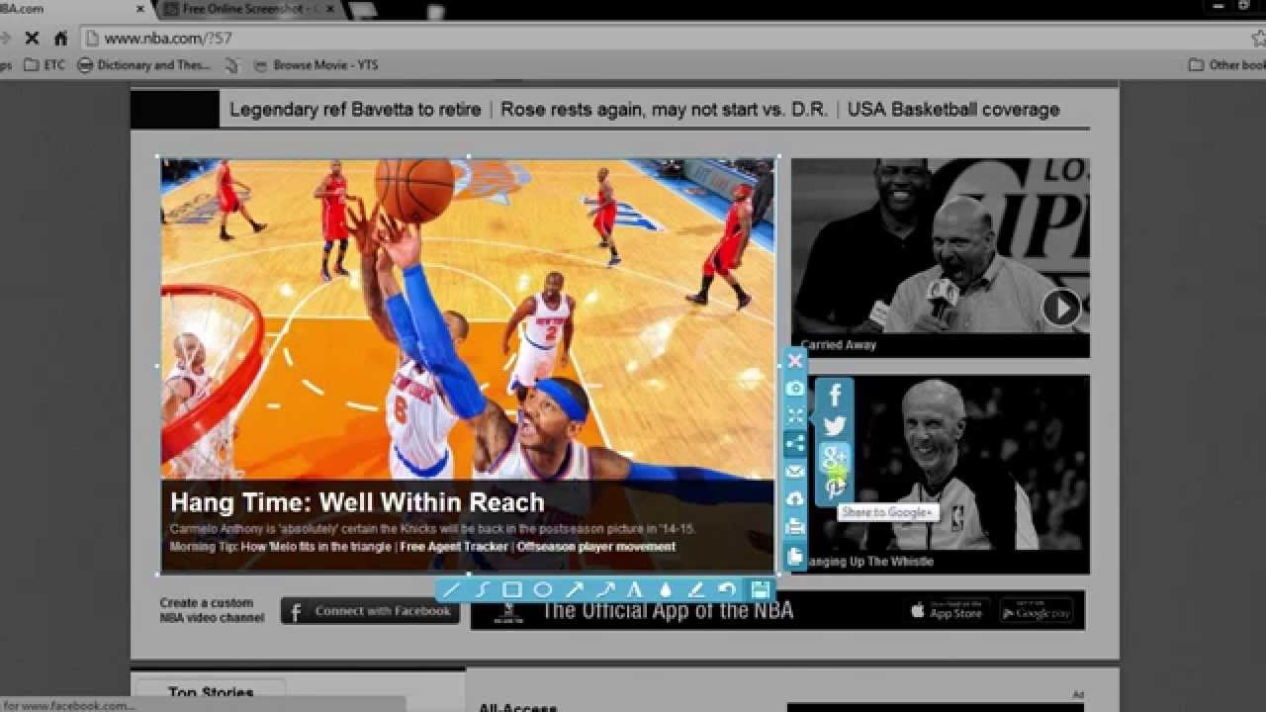Go to browser Home page
Screen dimensions: 1266x712
pyautogui.click(x=60, y=39)
